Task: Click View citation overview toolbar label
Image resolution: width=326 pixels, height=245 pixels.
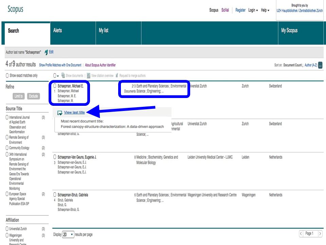Action: (102, 76)
